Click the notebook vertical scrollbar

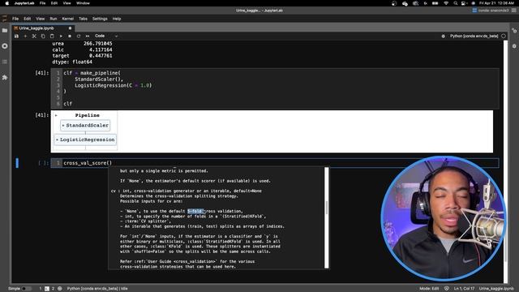tap(505, 161)
